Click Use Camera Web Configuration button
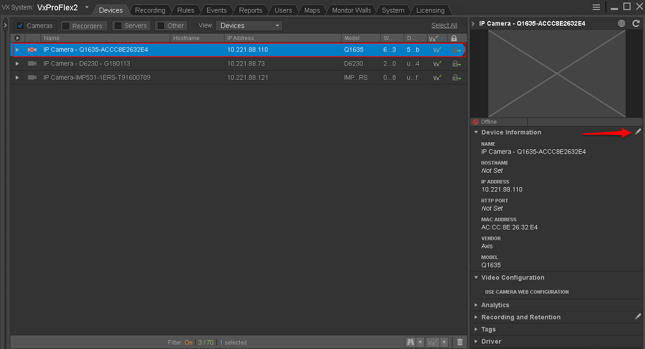Viewport: 645px width, 349px height. coord(526,292)
